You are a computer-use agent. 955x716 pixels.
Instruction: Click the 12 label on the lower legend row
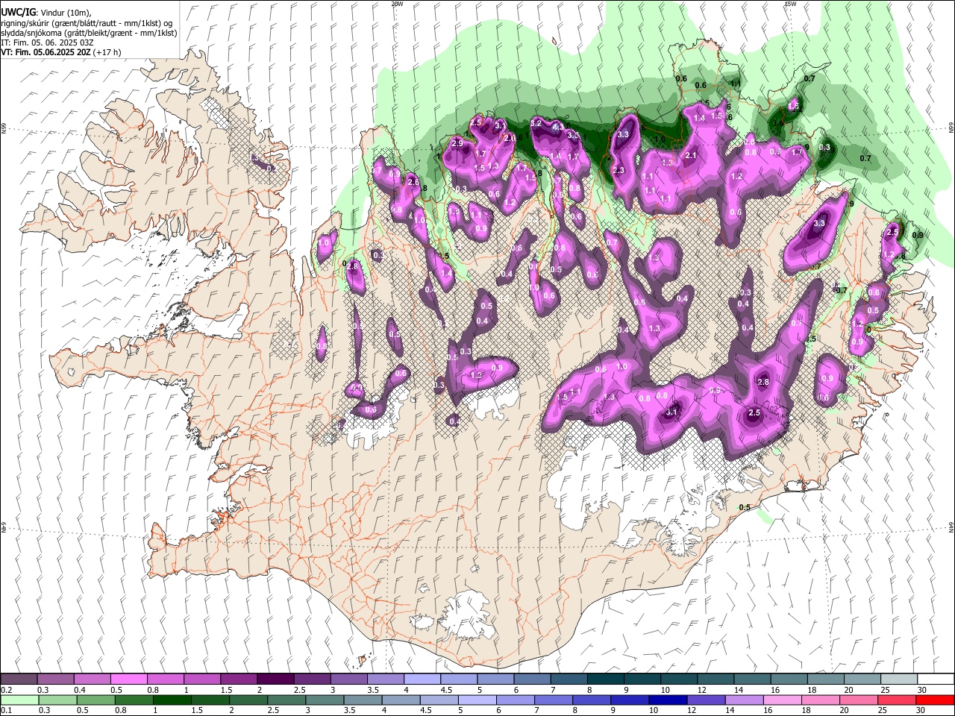(x=692, y=711)
